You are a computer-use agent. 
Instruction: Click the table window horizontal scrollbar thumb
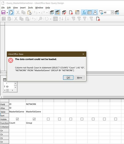[x=7, y=90]
